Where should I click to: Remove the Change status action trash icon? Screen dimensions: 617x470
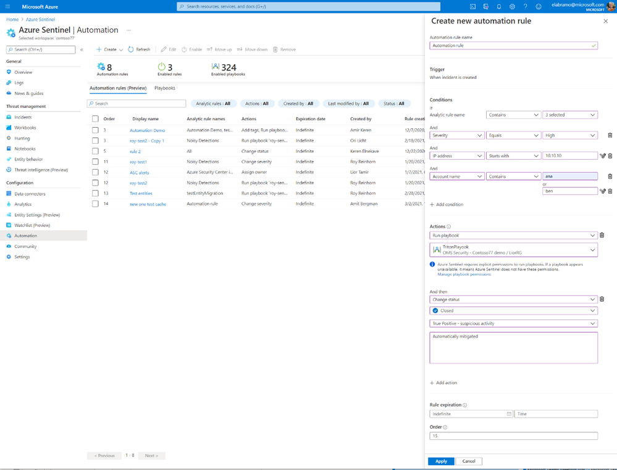click(602, 300)
